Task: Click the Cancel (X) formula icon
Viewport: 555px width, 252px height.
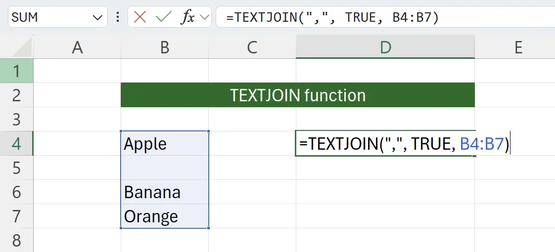Action: point(140,17)
